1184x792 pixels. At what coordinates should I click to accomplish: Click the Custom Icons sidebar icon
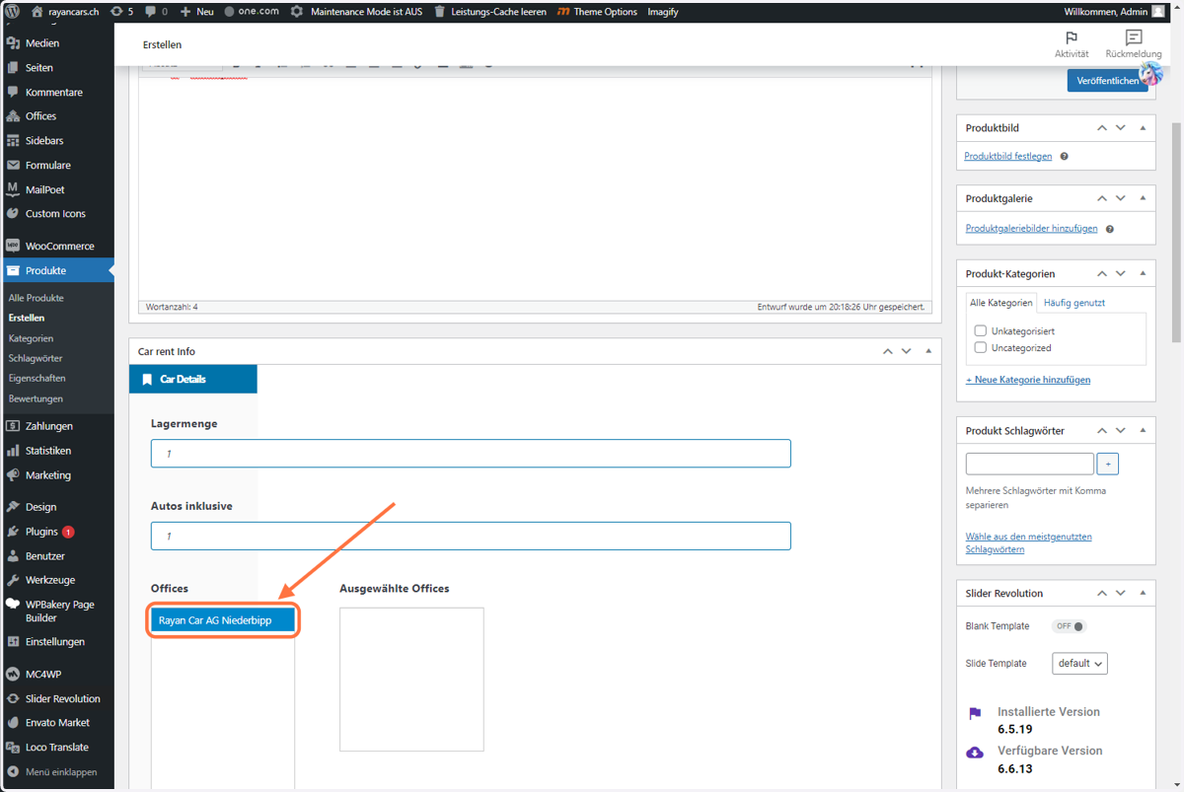tap(13, 213)
